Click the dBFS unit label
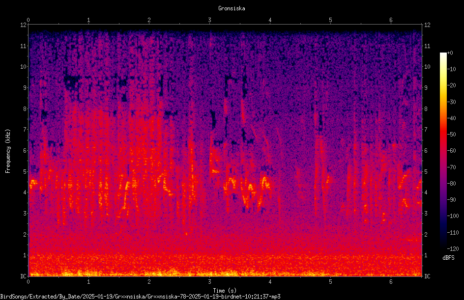Viewport: 464px width, 300px height. point(449,258)
